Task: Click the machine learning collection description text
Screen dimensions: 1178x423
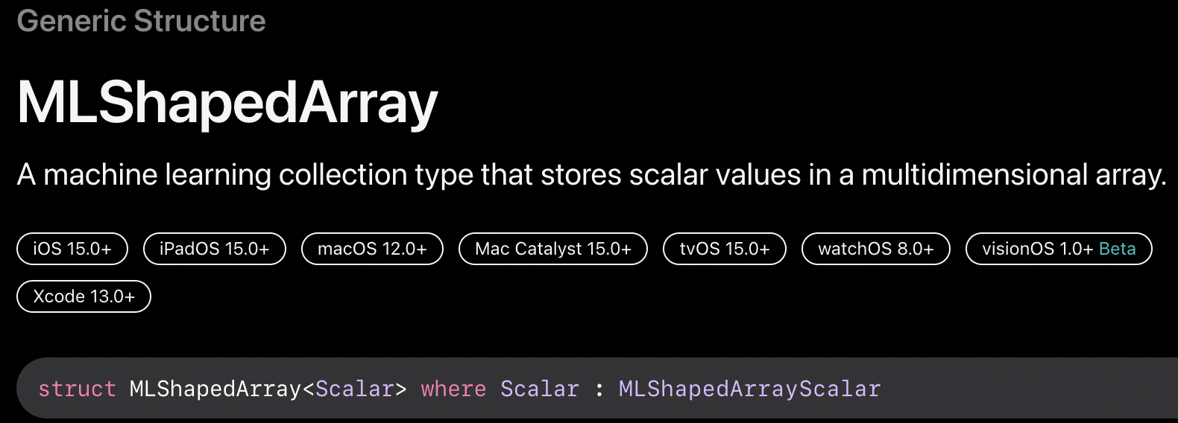Action: pyautogui.click(x=591, y=175)
